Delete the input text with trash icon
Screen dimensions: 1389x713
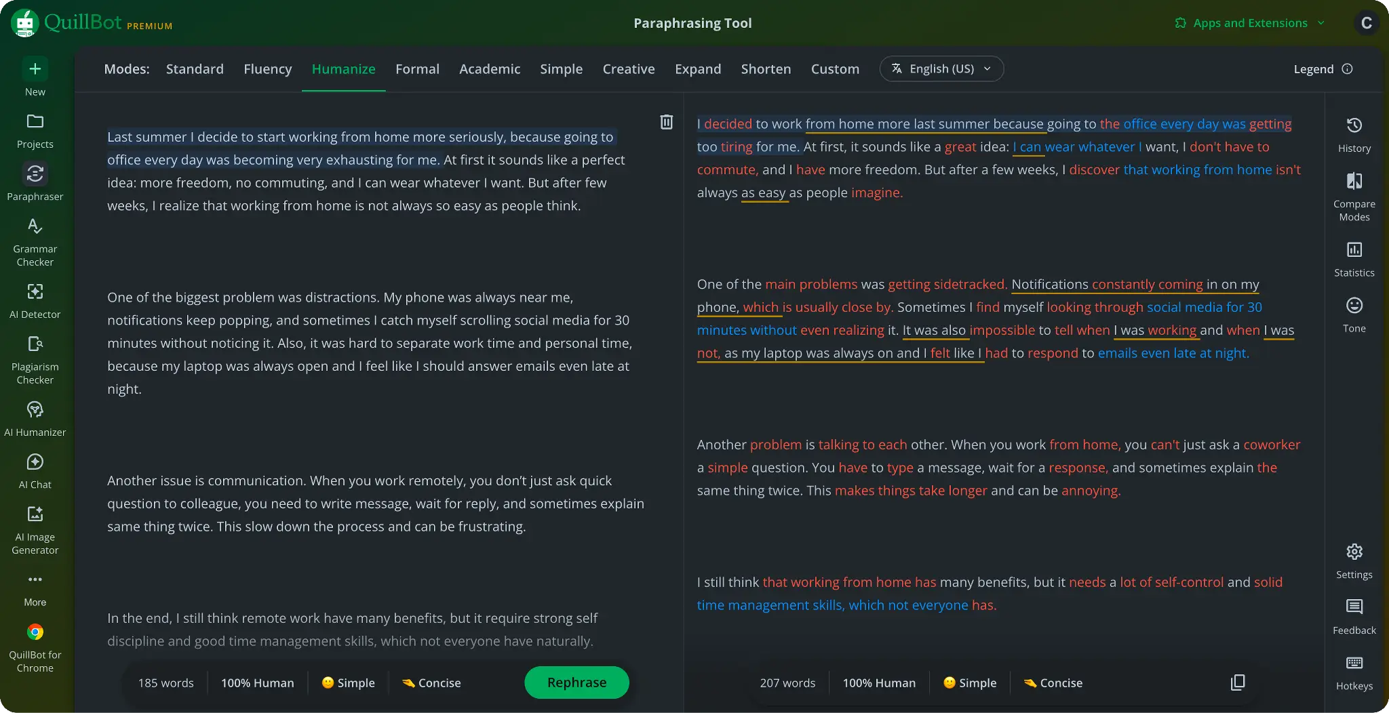click(667, 122)
